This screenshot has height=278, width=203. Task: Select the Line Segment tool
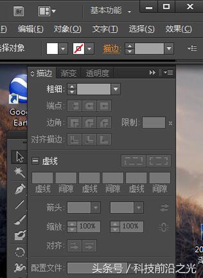(20, 204)
